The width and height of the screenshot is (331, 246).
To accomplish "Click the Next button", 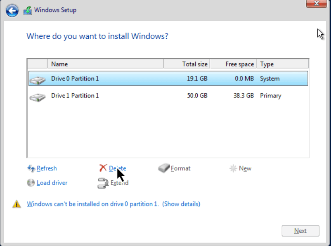I will [x=300, y=231].
